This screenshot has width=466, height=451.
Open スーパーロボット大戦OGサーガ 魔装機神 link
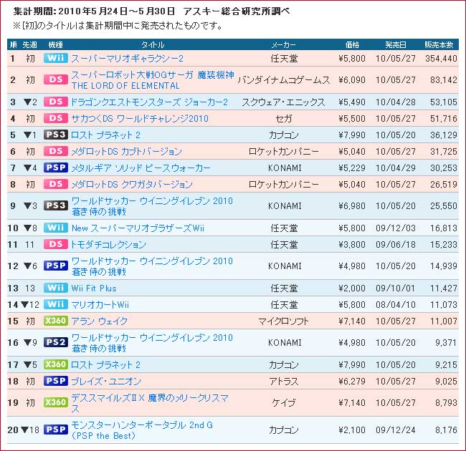(x=153, y=80)
